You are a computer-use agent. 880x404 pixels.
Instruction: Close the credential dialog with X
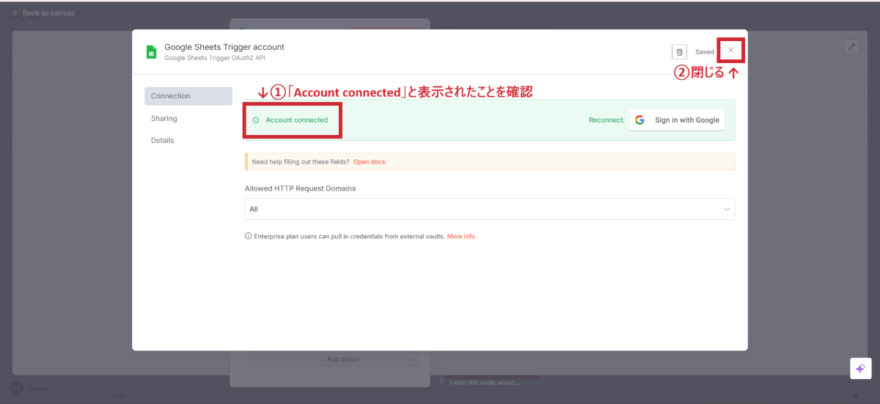click(730, 50)
